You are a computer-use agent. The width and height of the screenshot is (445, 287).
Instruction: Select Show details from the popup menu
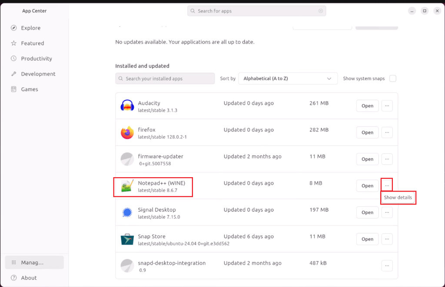[398, 198]
